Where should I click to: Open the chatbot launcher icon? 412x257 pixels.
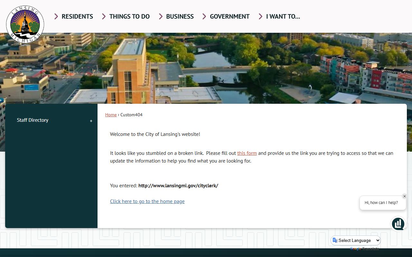click(398, 224)
